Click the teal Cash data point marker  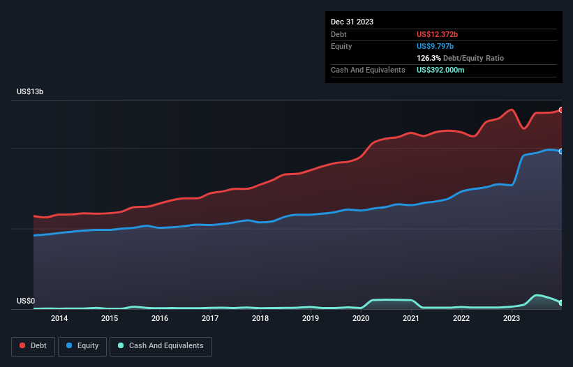click(561, 303)
